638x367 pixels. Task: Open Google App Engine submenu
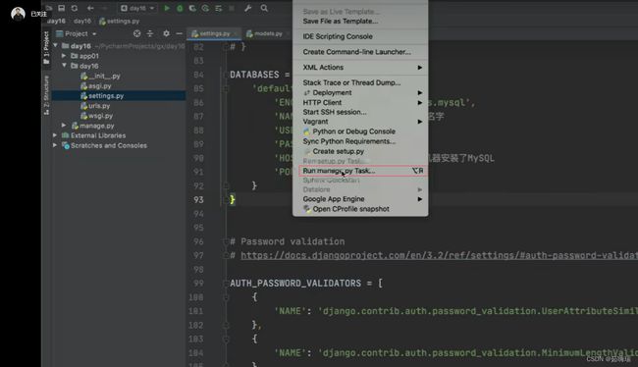coord(360,199)
